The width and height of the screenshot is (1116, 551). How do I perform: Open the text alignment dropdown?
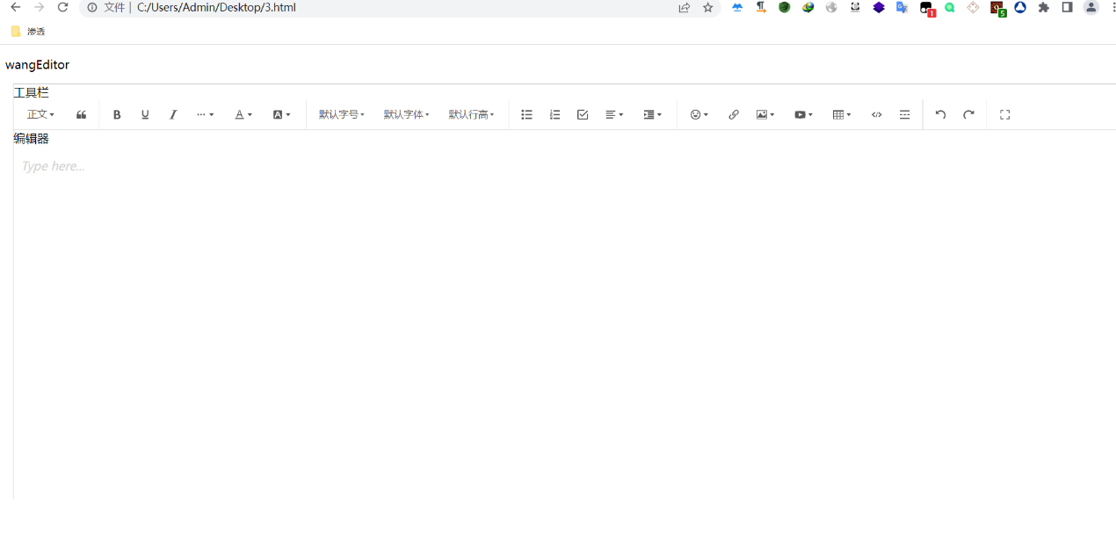[x=614, y=115]
